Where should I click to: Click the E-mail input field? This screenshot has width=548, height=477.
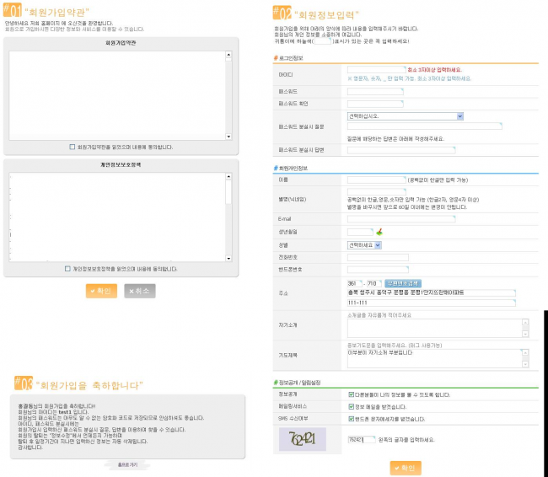coord(400,219)
